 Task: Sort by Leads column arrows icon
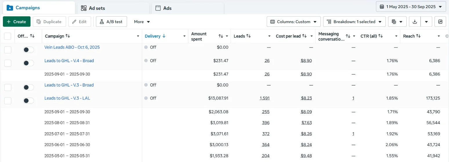249,36
